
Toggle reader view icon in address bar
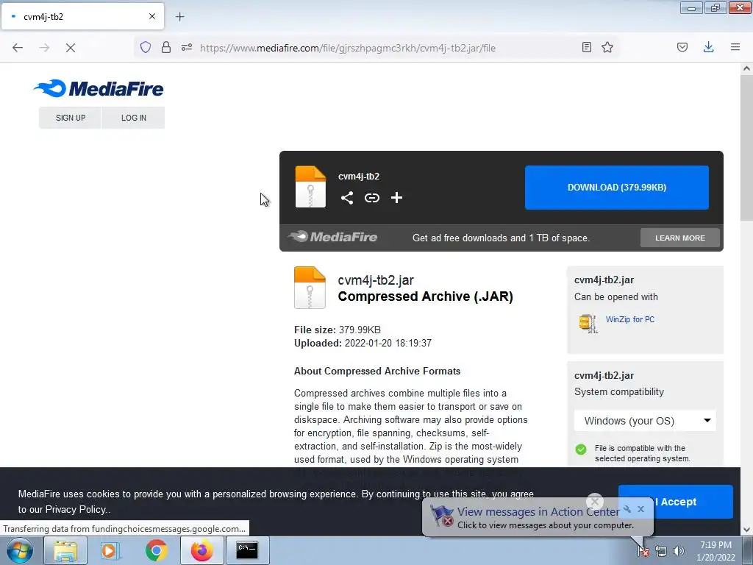coord(586,47)
